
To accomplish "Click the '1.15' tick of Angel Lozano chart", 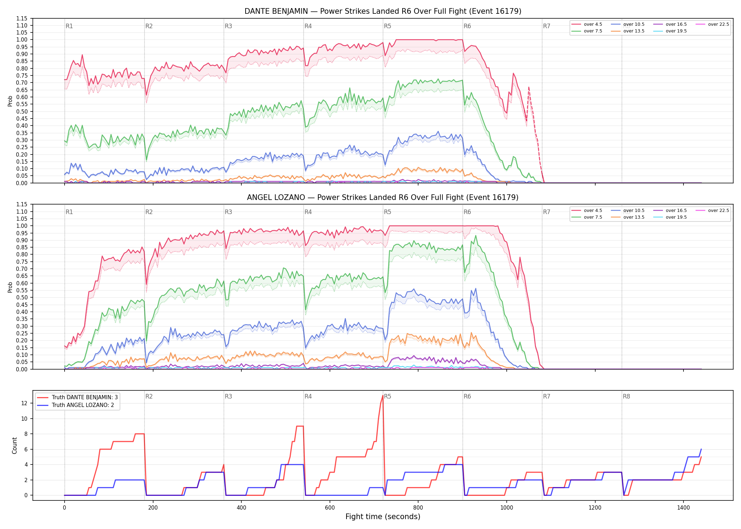I will pyautogui.click(x=22, y=205).
